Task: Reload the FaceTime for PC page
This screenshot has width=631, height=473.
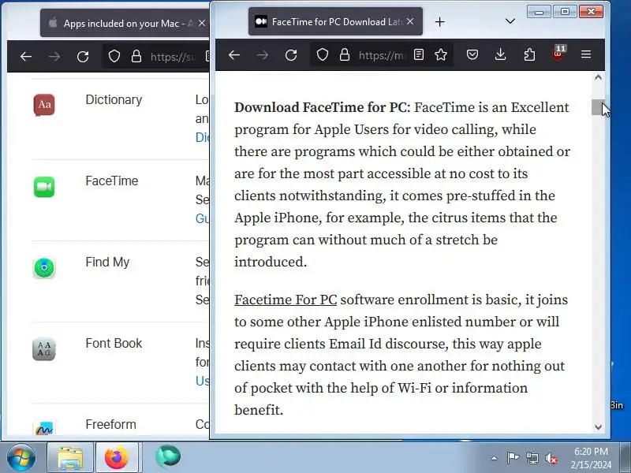Action: pos(291,54)
